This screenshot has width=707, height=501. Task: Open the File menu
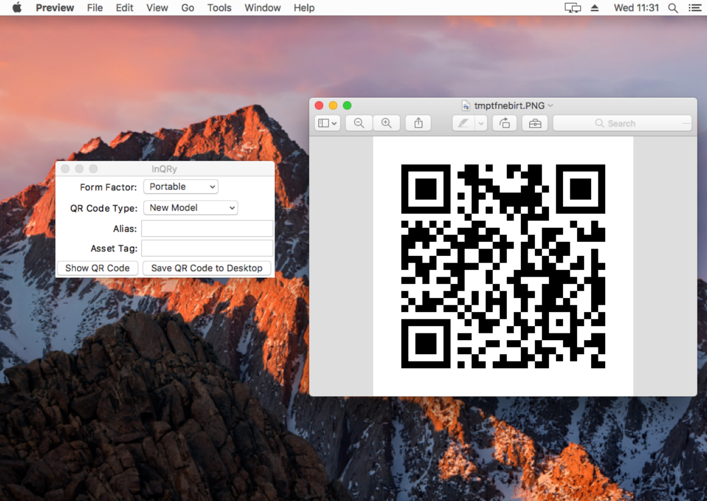point(95,8)
